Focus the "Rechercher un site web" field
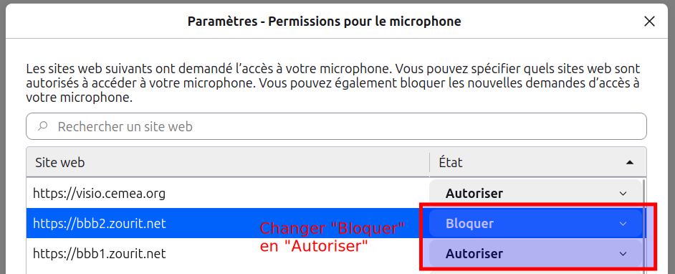 click(336, 126)
